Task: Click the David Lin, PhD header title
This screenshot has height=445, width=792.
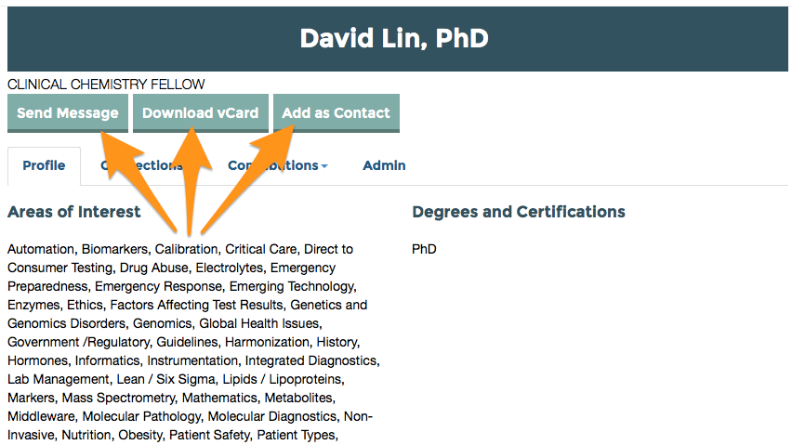Action: [x=394, y=38]
